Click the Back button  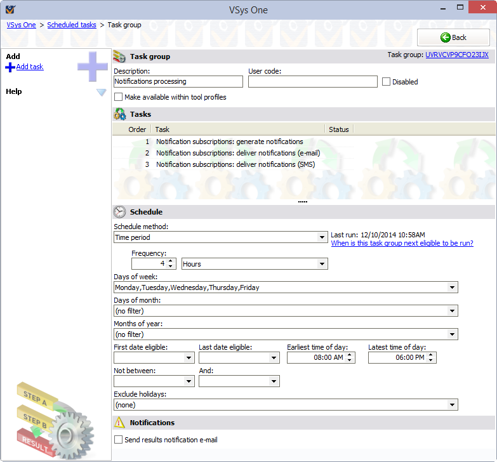[453, 37]
